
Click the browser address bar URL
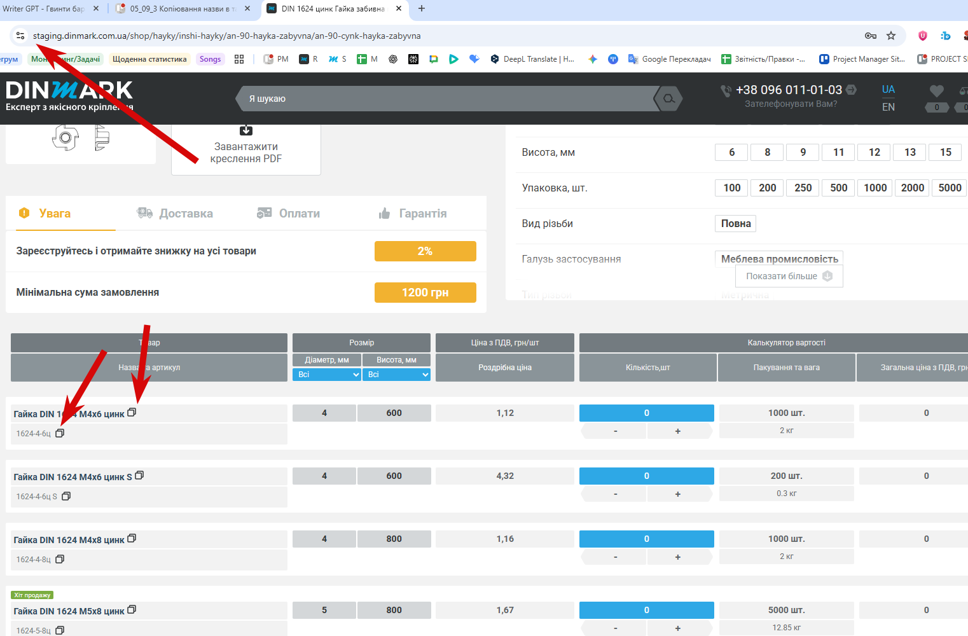point(227,36)
